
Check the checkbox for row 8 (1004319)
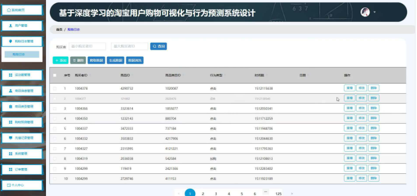(x=55, y=159)
